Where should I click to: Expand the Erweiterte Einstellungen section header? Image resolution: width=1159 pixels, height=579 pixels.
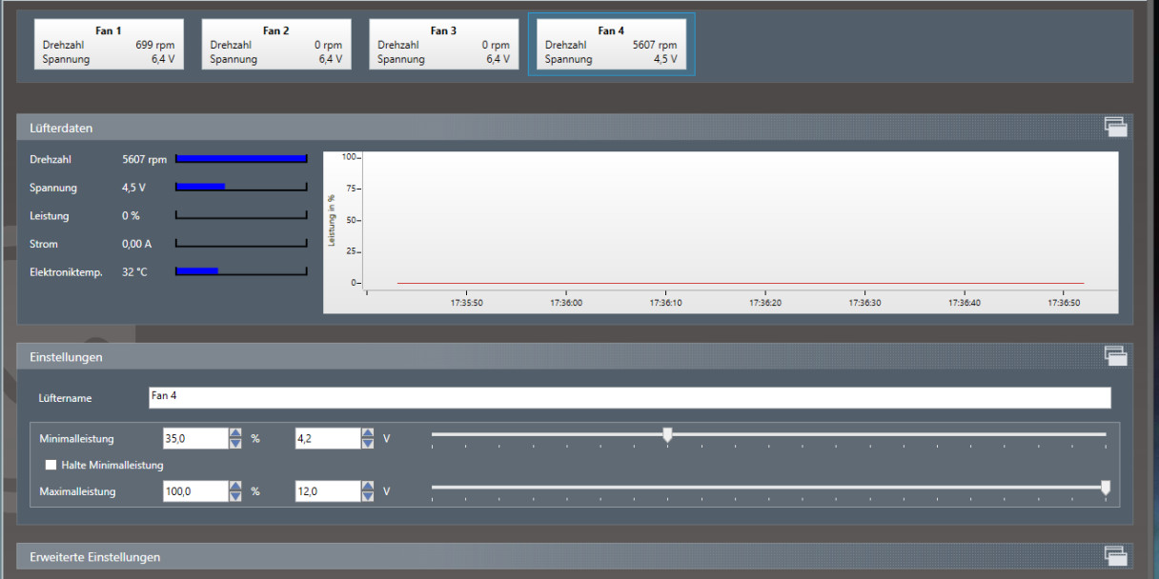[95, 556]
